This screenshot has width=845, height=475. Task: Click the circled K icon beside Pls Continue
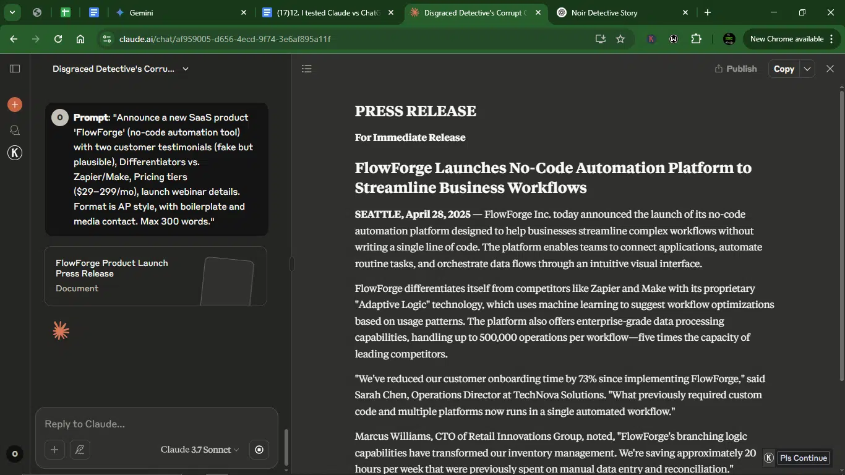tap(769, 458)
